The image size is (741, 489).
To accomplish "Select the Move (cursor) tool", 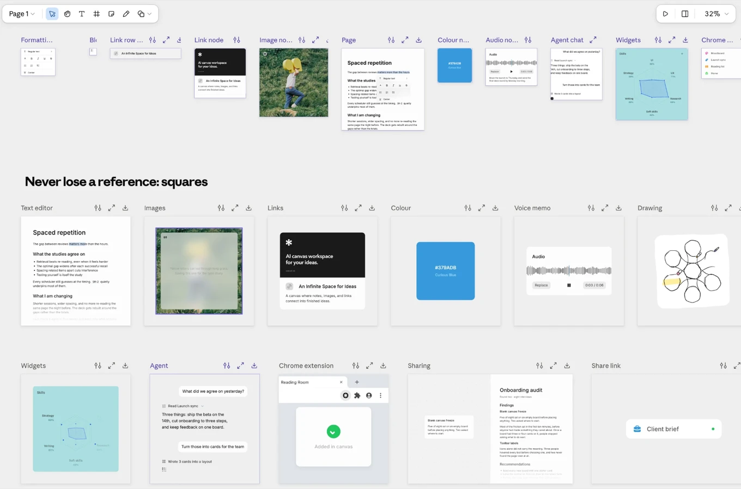I will click(x=52, y=14).
